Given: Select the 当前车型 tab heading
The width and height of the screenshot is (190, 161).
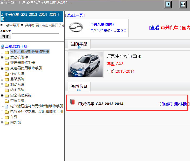Looking at the screenshot, I should 79,44.
